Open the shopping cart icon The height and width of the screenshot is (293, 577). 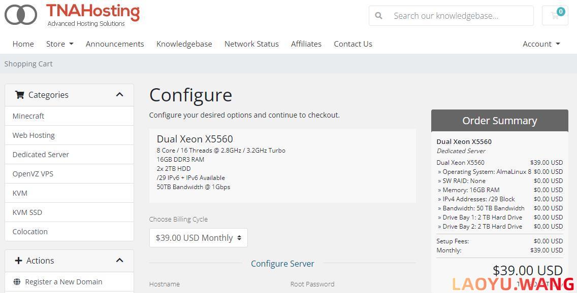pos(555,15)
